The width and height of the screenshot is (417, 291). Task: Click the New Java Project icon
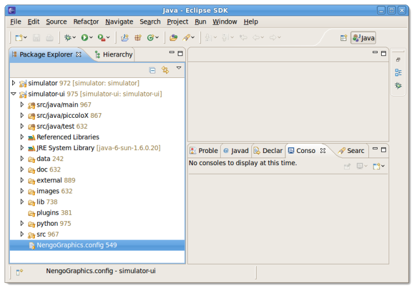pos(125,38)
